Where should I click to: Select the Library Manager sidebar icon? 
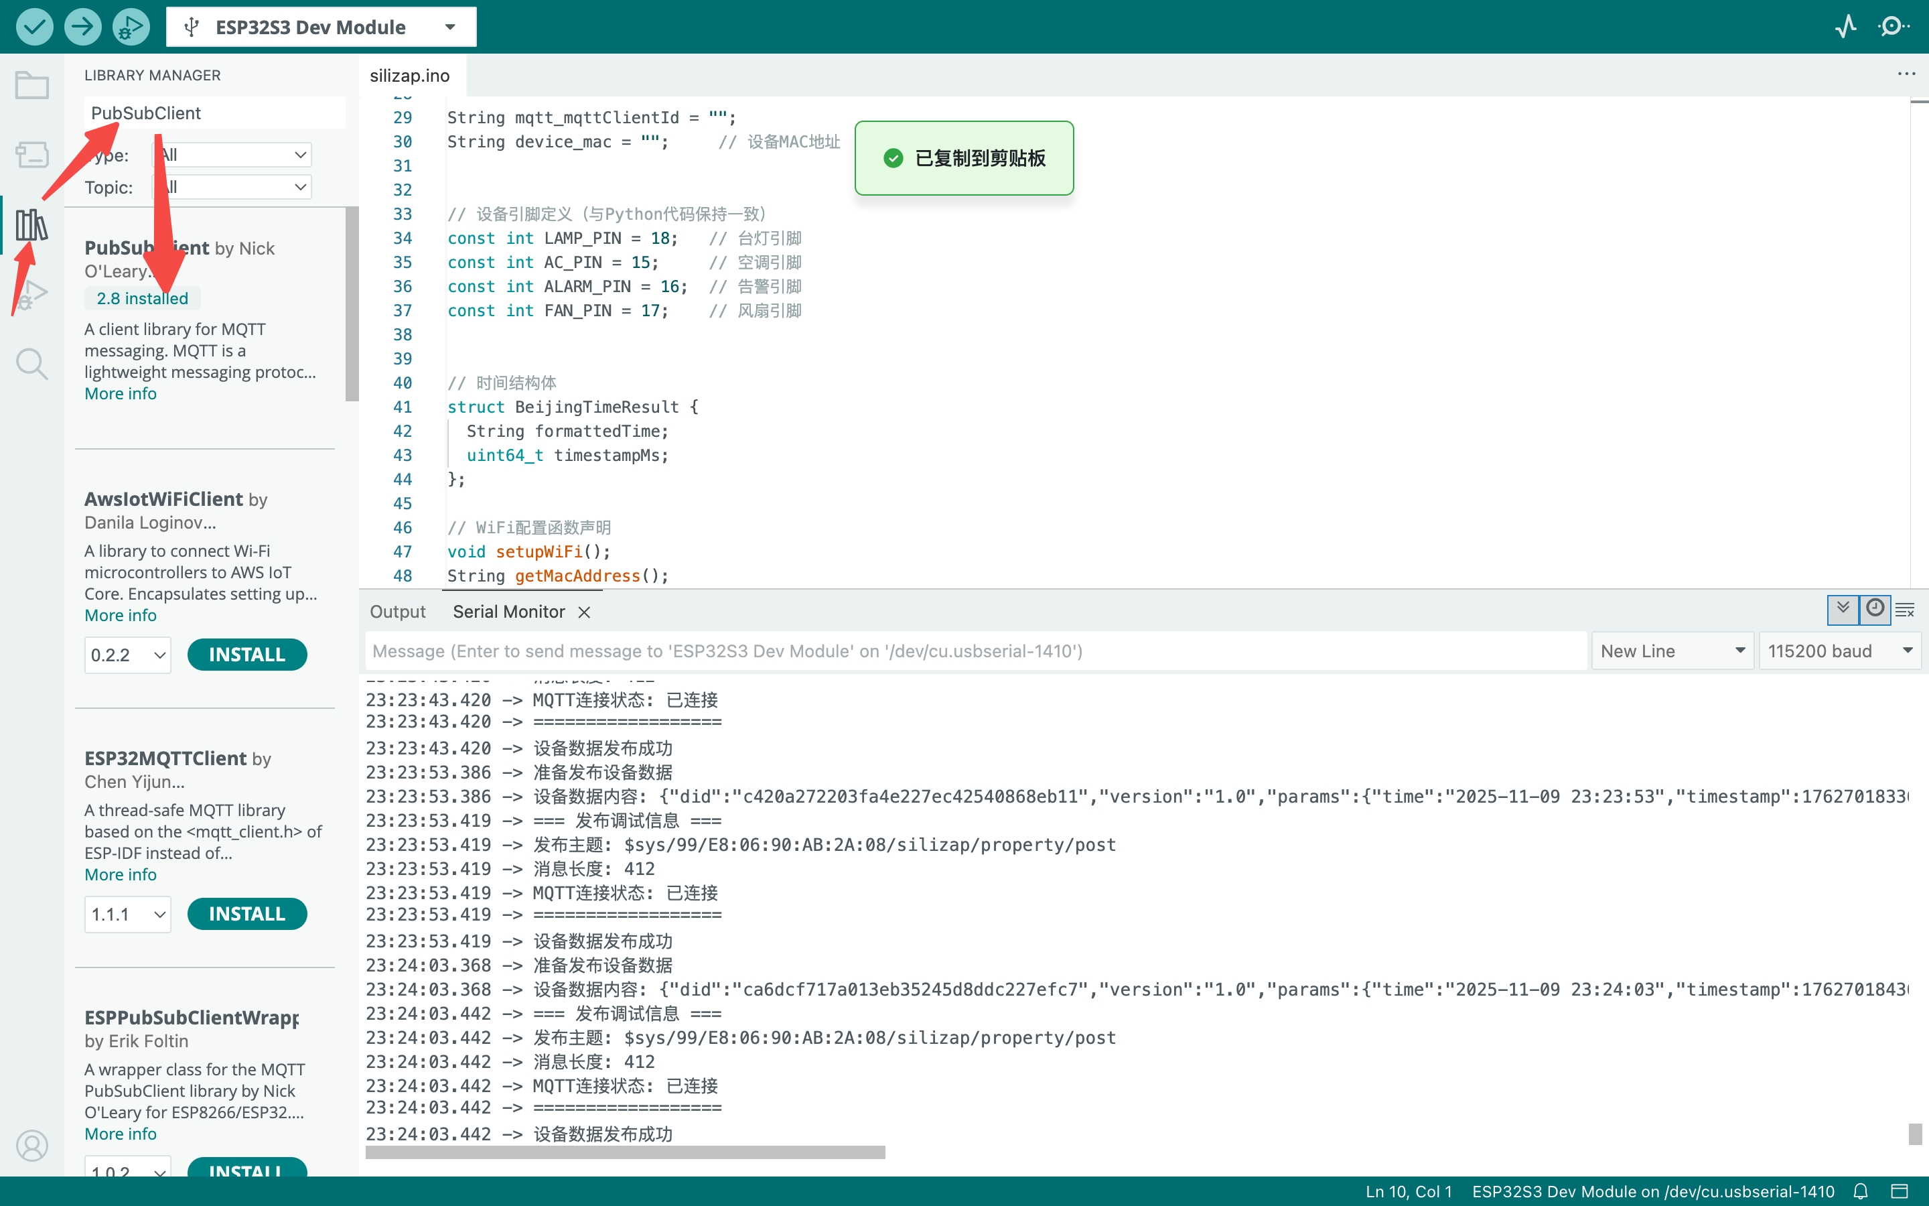(x=32, y=225)
